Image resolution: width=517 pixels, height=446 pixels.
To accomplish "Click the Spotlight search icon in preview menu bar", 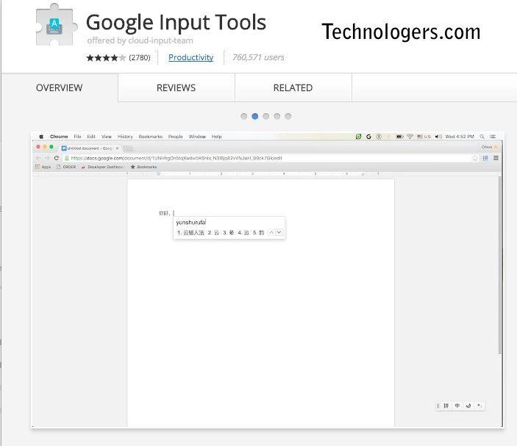I will point(482,137).
